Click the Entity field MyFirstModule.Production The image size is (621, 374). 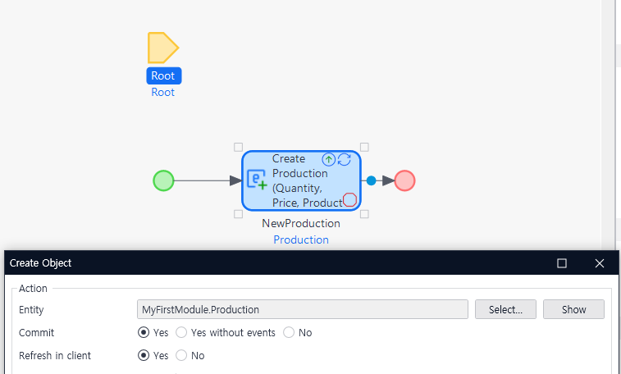pyautogui.click(x=303, y=309)
